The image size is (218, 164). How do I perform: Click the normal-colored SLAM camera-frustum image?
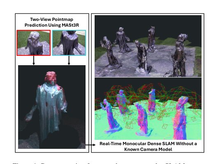[x=148, y=109]
